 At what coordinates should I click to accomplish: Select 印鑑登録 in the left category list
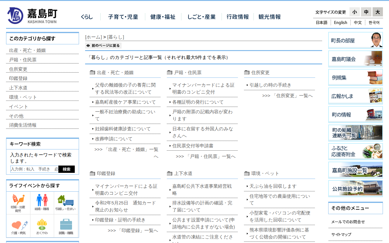[x=18, y=78]
